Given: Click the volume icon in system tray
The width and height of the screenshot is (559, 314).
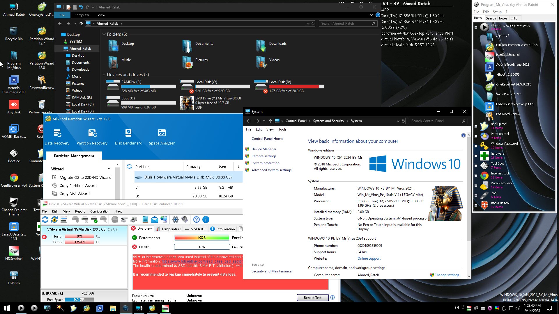Looking at the screenshot, I should click(x=518, y=308).
